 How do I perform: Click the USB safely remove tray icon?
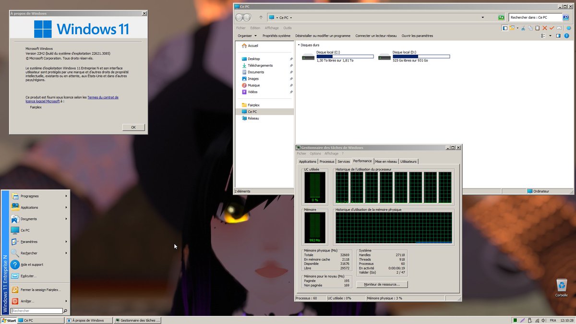[x=530, y=320]
